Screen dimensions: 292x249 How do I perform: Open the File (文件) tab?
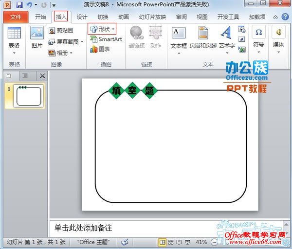click(x=16, y=17)
